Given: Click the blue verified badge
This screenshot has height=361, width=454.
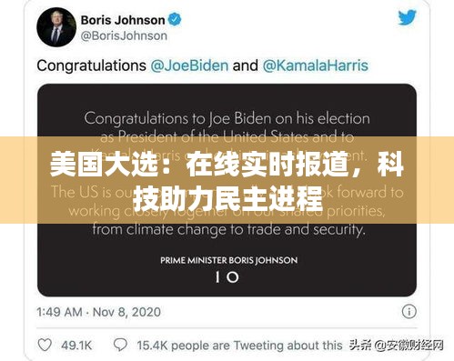Looking at the screenshot, I should click(x=175, y=20).
